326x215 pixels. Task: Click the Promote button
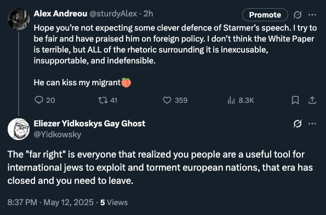click(x=265, y=15)
